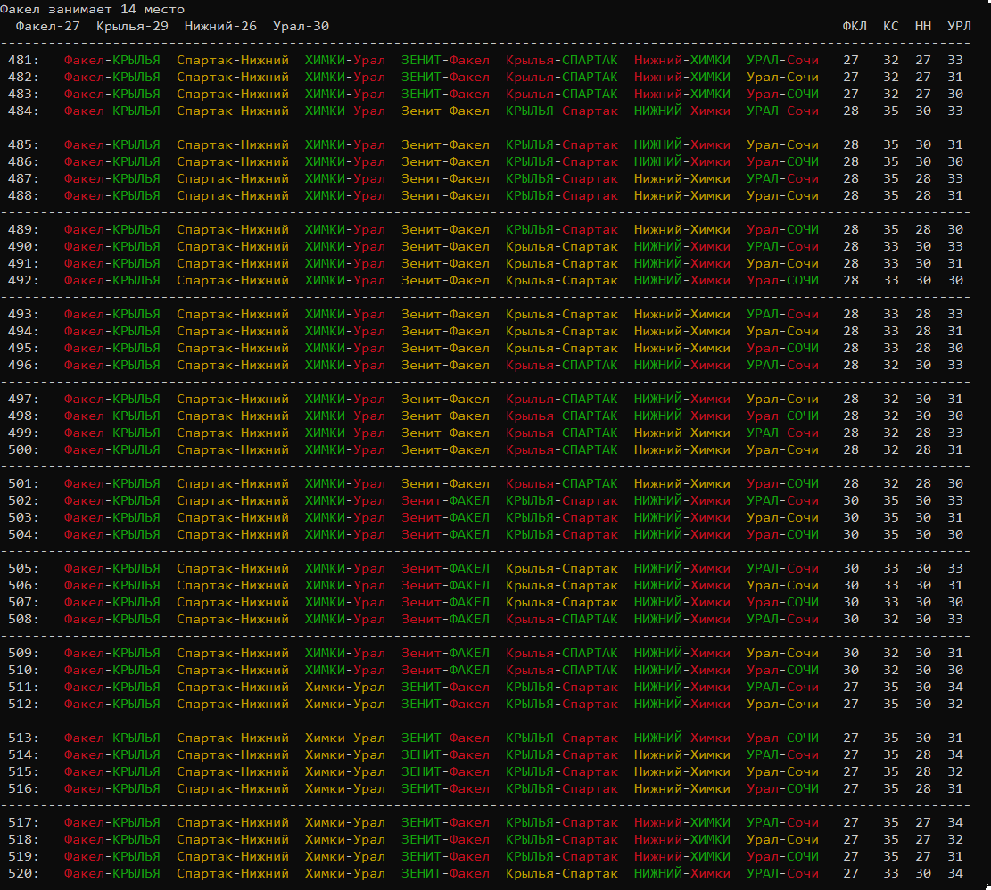Click "КРЫЛЬЯ-Спартак" in row 484
This screenshot has height=890, width=991.
[562, 111]
